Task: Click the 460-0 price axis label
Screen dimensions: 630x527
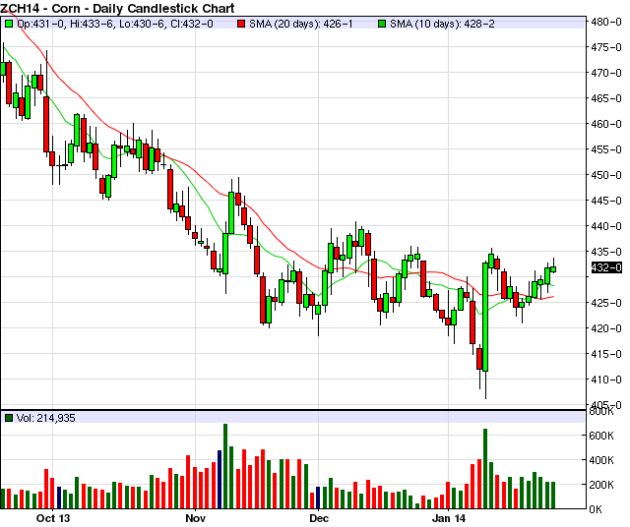Action: pos(606,124)
